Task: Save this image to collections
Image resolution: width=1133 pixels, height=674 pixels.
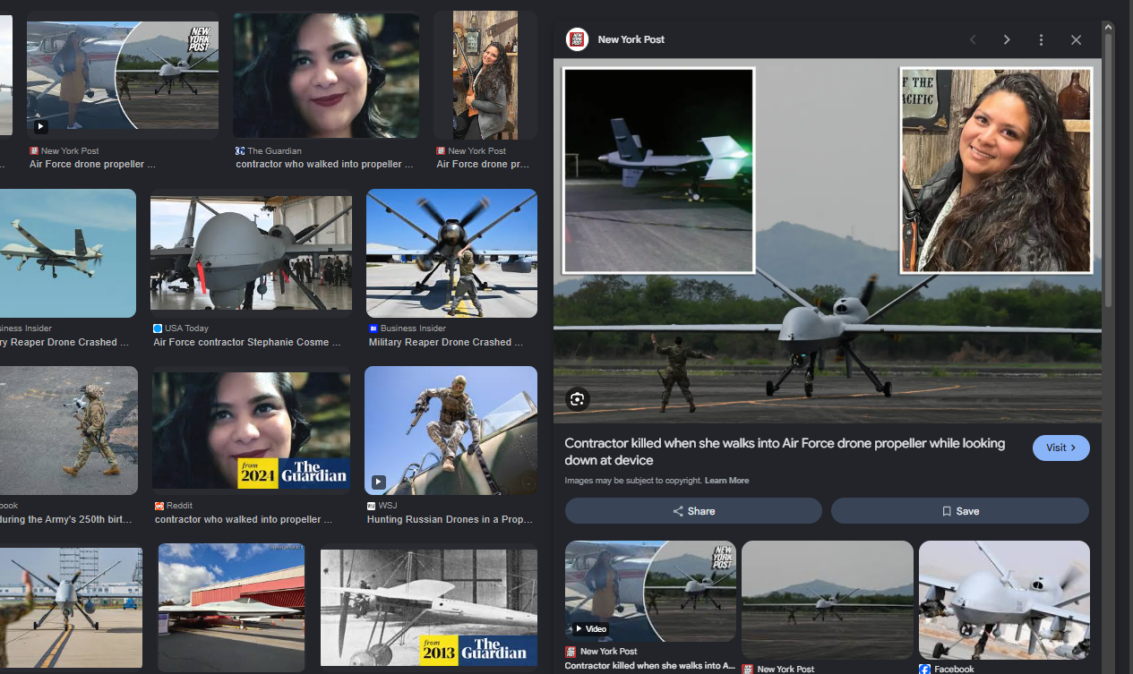Action: (x=960, y=511)
